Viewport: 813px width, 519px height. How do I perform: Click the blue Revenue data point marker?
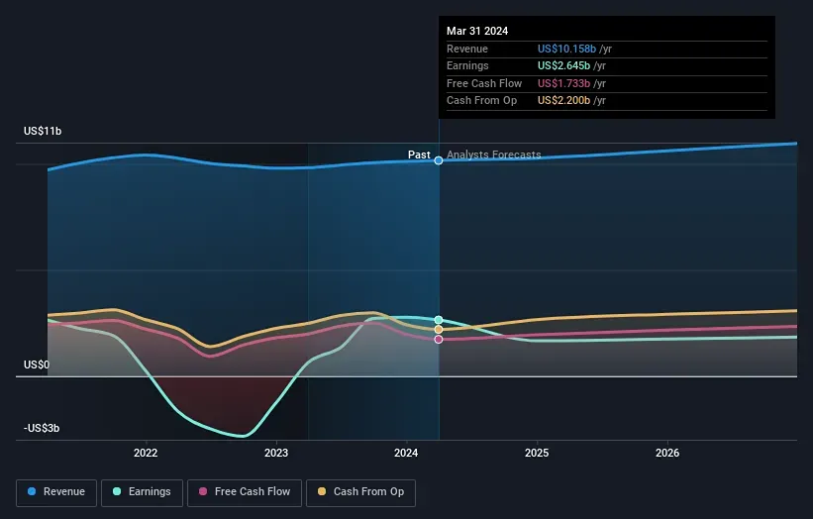tap(439, 160)
